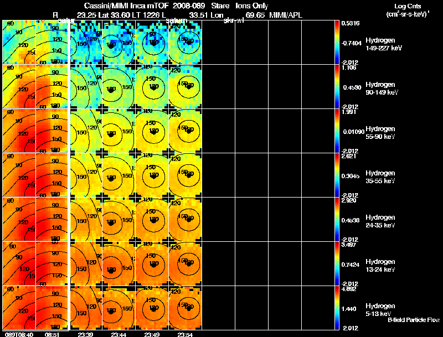
Task: Click the 'Log Cnts' scale heading
Action: pyautogui.click(x=408, y=6)
